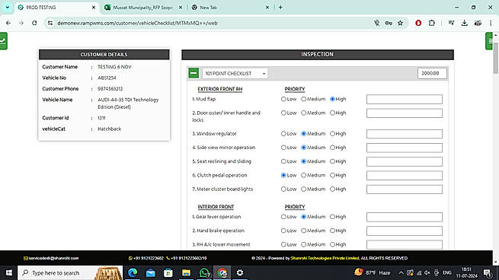Open the 101 POINT CHECKLIST dropdown

(235, 73)
